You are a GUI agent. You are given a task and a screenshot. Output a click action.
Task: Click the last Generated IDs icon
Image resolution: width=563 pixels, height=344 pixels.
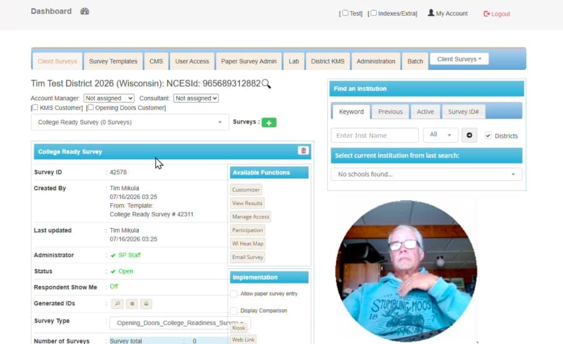146,304
